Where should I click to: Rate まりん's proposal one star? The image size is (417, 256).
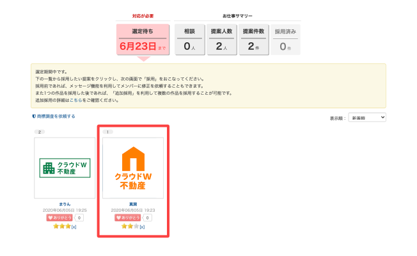(55, 226)
